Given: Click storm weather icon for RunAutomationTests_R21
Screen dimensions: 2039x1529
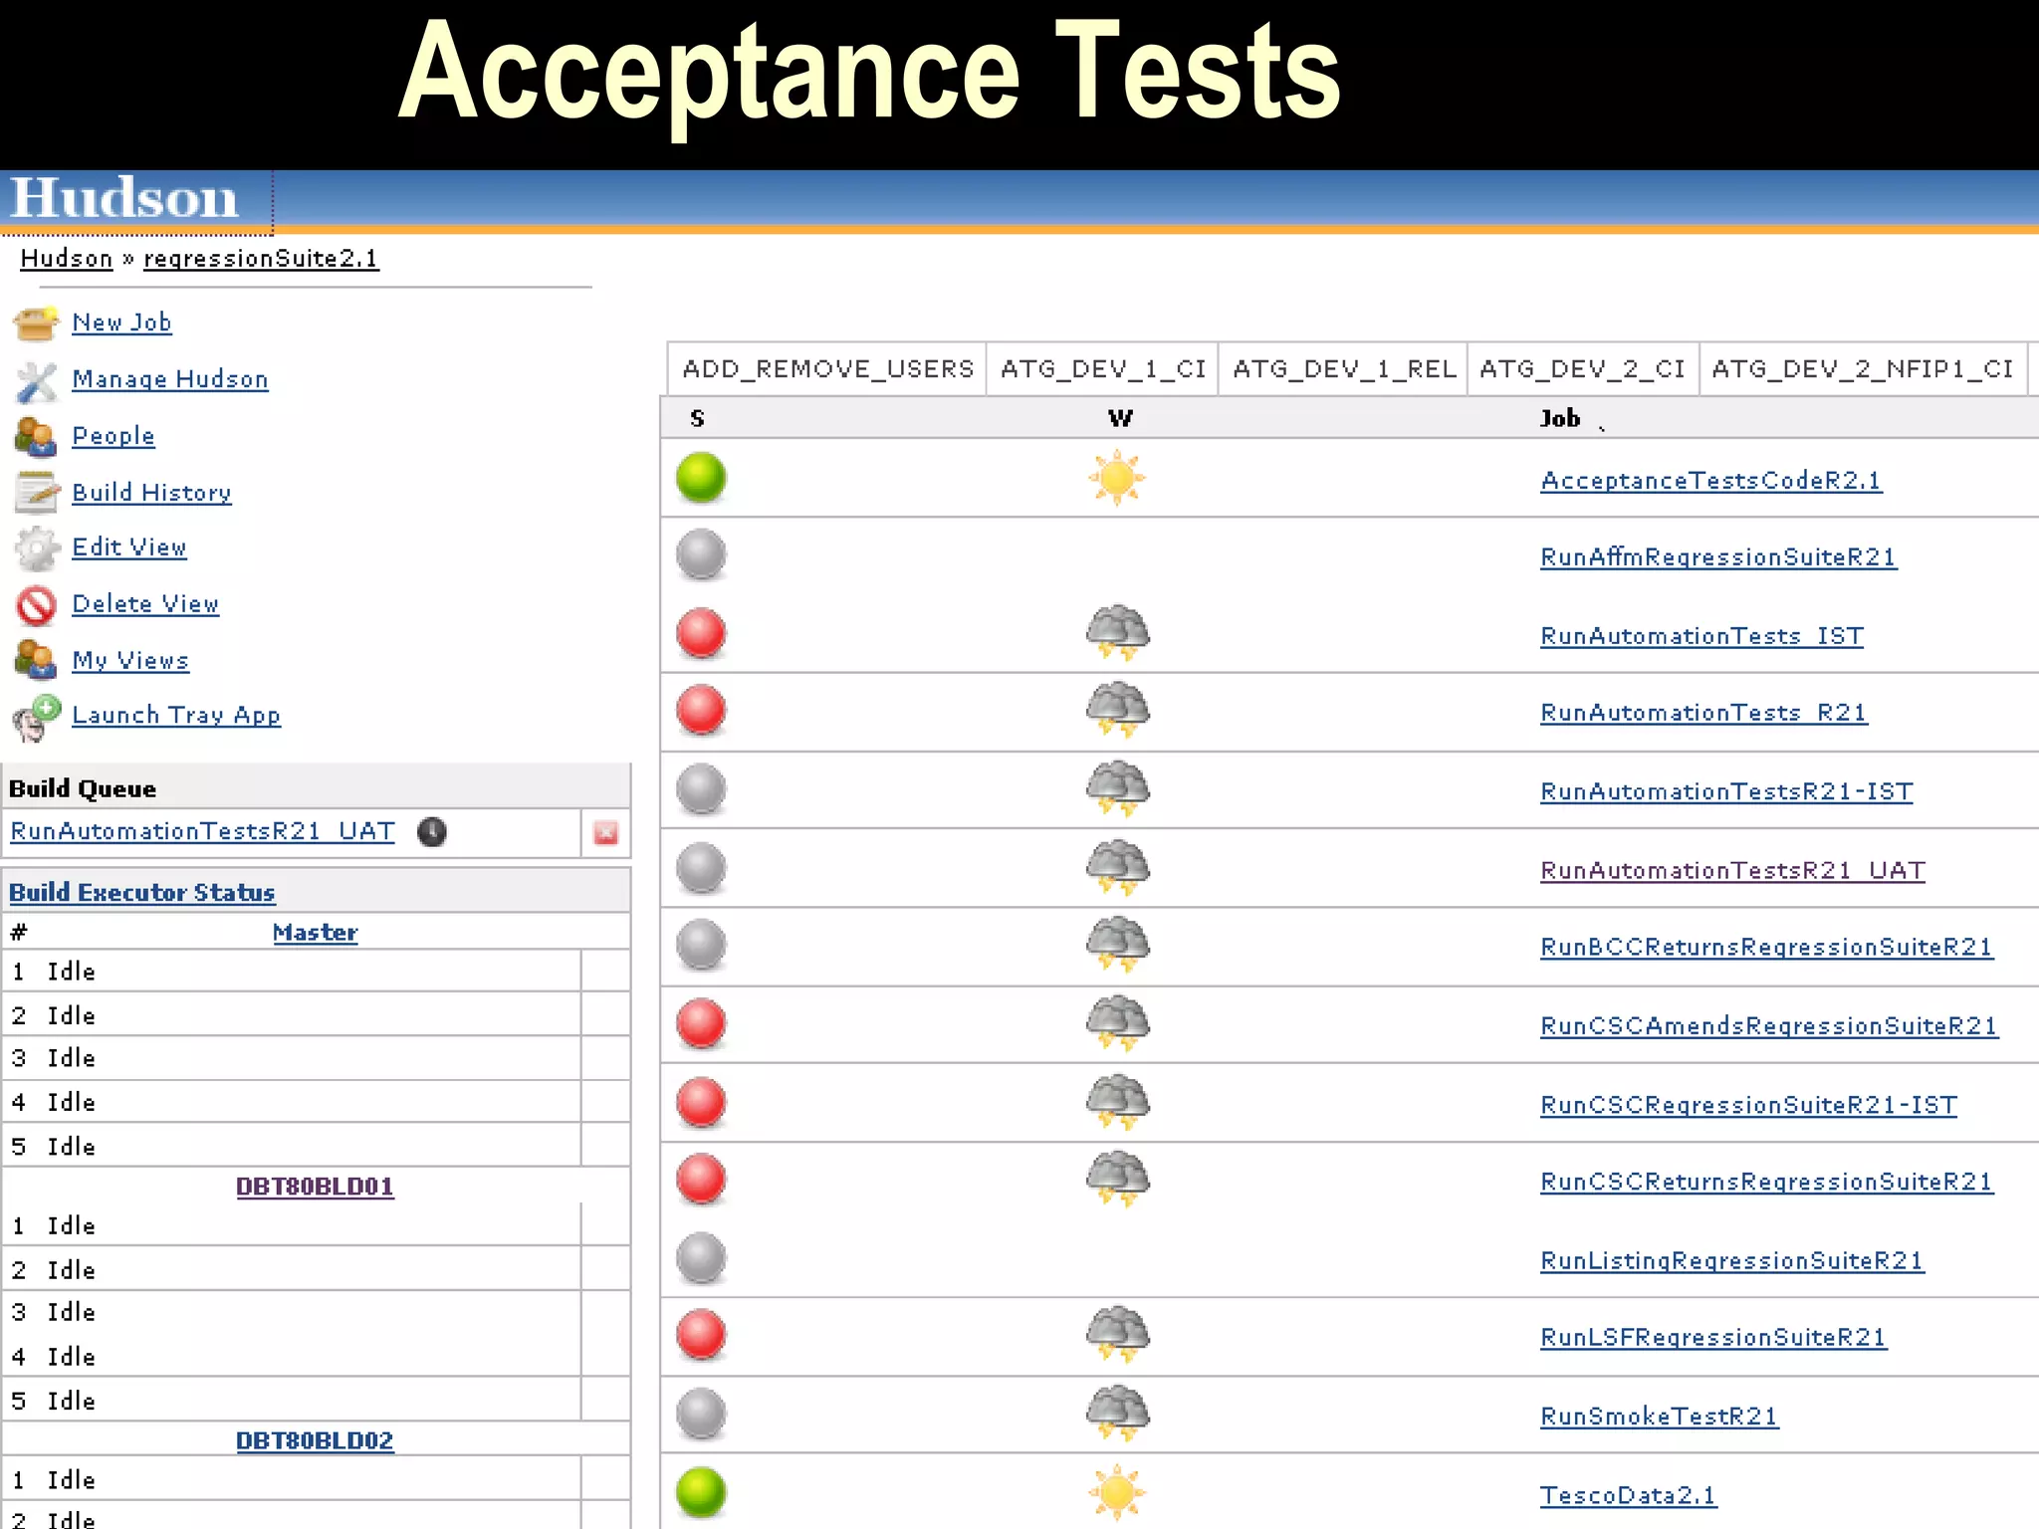Looking at the screenshot, I should (x=1117, y=711).
